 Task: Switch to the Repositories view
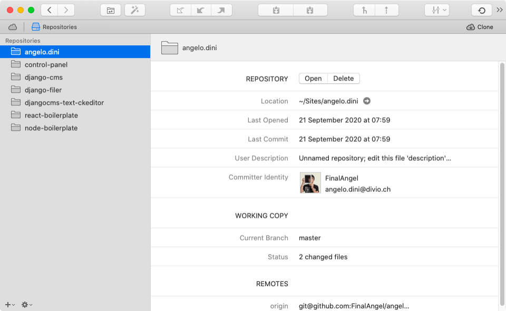54,27
